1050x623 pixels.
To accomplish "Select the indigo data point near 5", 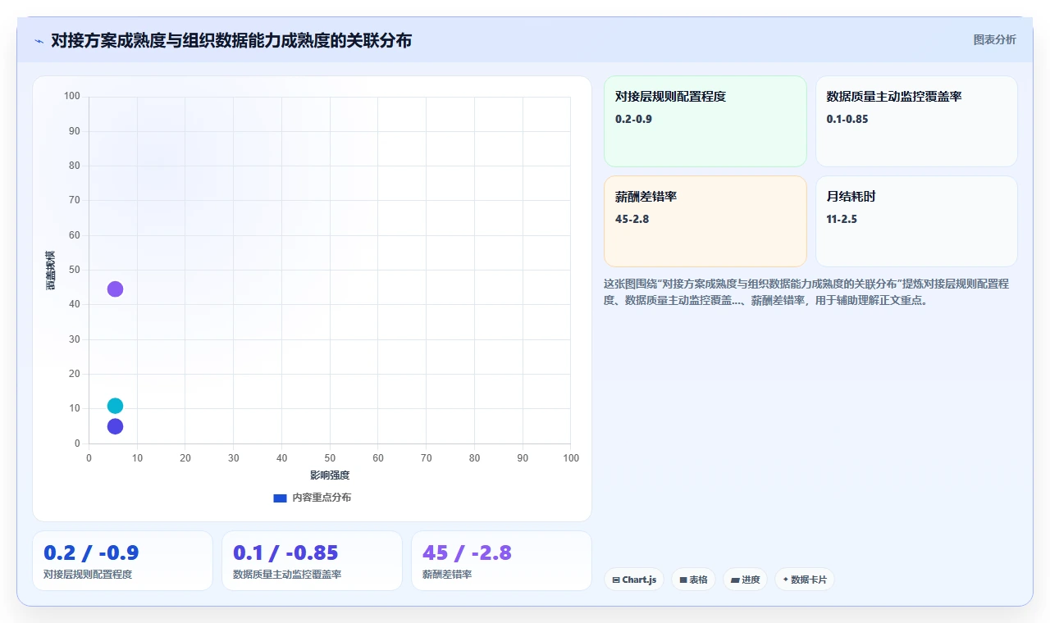I will (x=115, y=426).
